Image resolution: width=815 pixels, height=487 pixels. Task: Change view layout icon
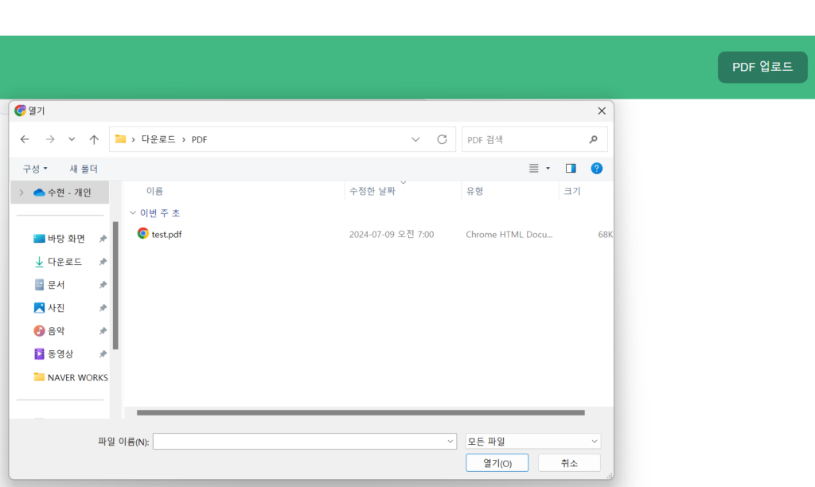pyautogui.click(x=535, y=169)
